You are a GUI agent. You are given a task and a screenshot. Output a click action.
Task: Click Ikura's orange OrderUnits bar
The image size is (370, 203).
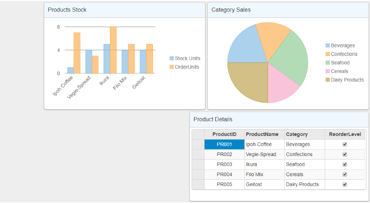tap(113, 50)
